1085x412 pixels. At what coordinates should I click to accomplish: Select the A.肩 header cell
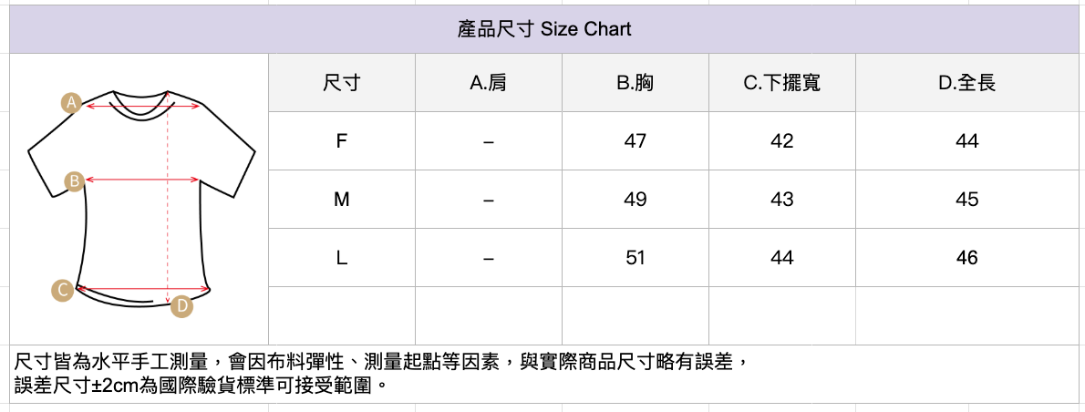tap(489, 83)
